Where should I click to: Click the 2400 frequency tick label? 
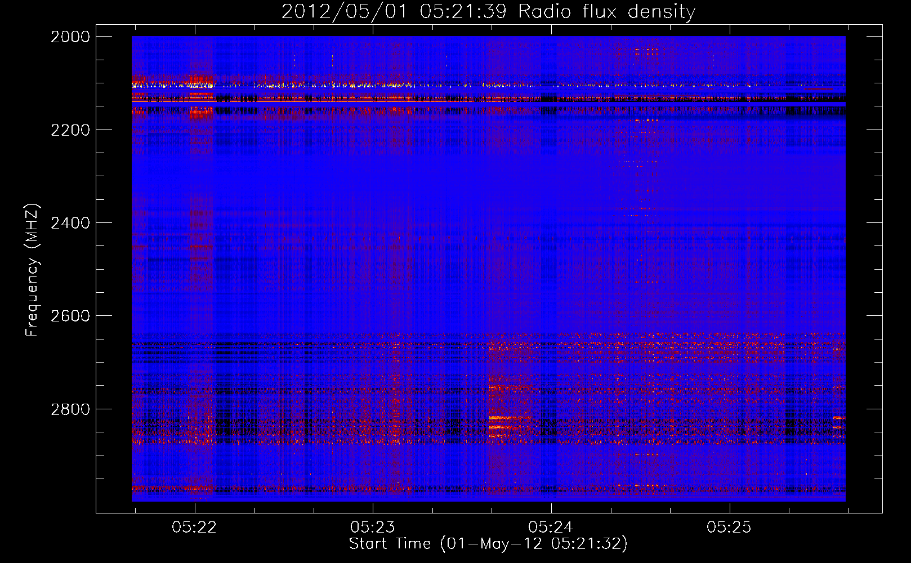point(70,223)
